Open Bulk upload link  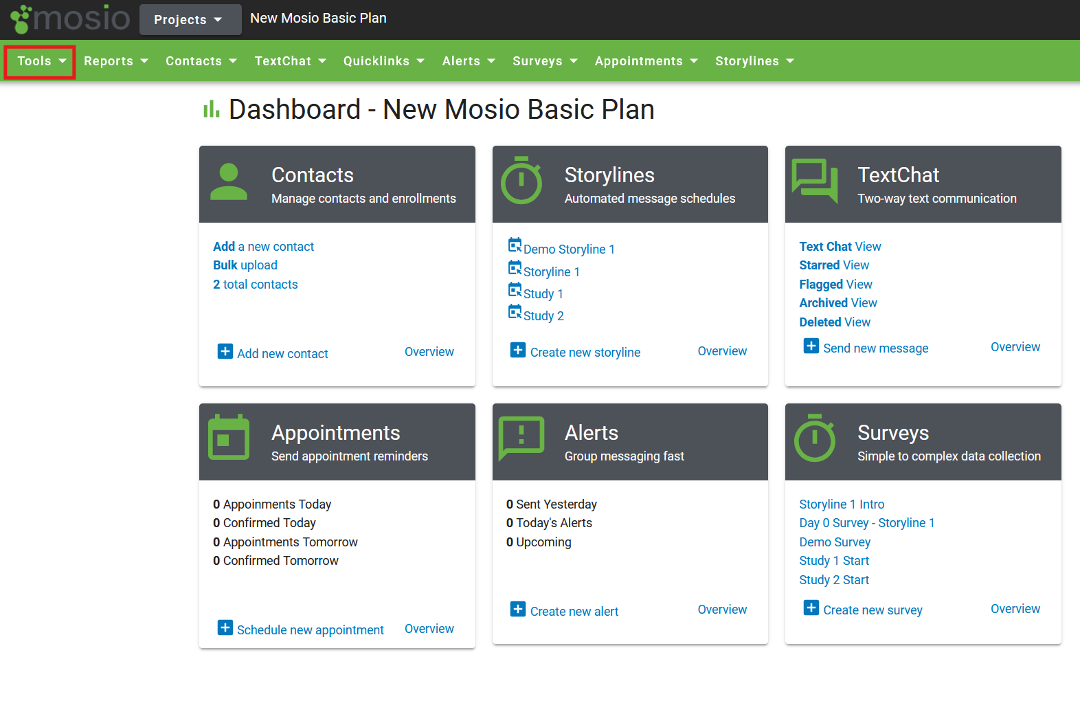pyautogui.click(x=245, y=265)
